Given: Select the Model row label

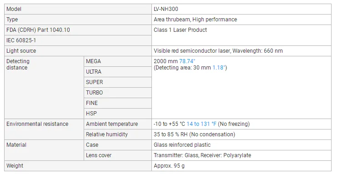Looking at the screenshot, I should 14,9.
